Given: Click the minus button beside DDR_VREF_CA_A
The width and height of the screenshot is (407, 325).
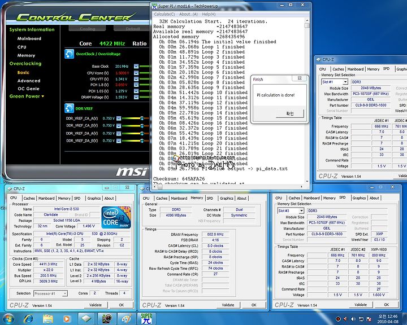Looking at the screenshot, I should 119,118.
